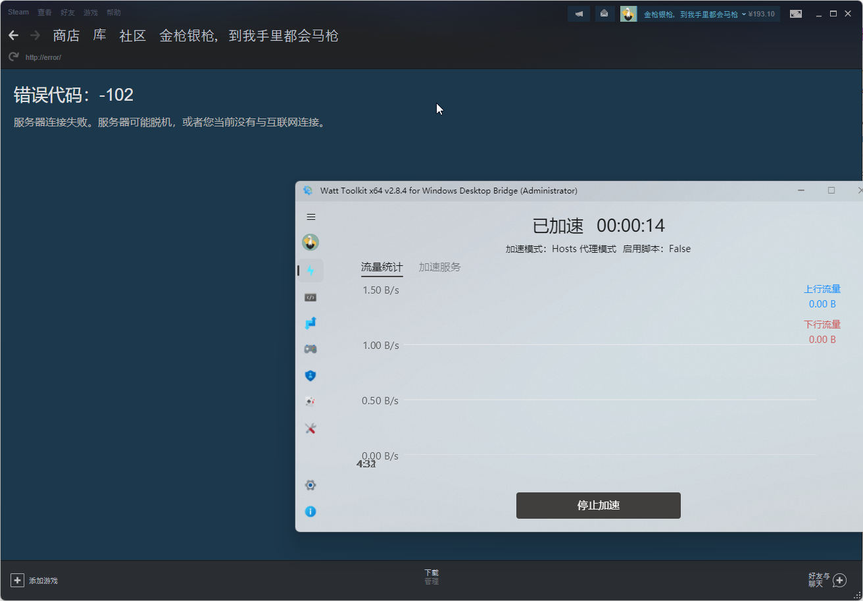Go back with the Steam back arrow

[13, 36]
